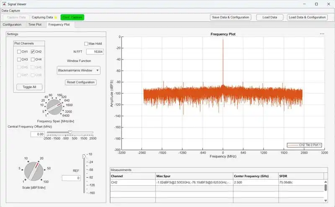Select the Frequency Plot tab
The height and width of the screenshot is (207, 335).
[x=59, y=25]
